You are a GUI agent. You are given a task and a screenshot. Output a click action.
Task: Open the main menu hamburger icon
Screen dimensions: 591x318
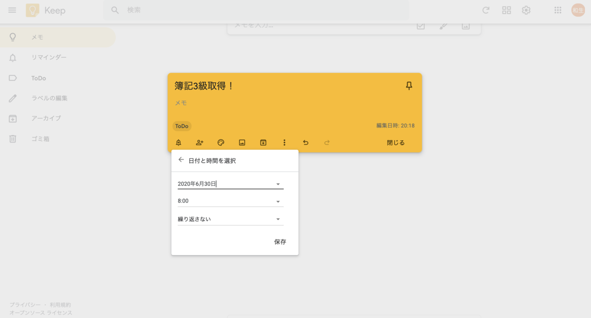click(12, 10)
